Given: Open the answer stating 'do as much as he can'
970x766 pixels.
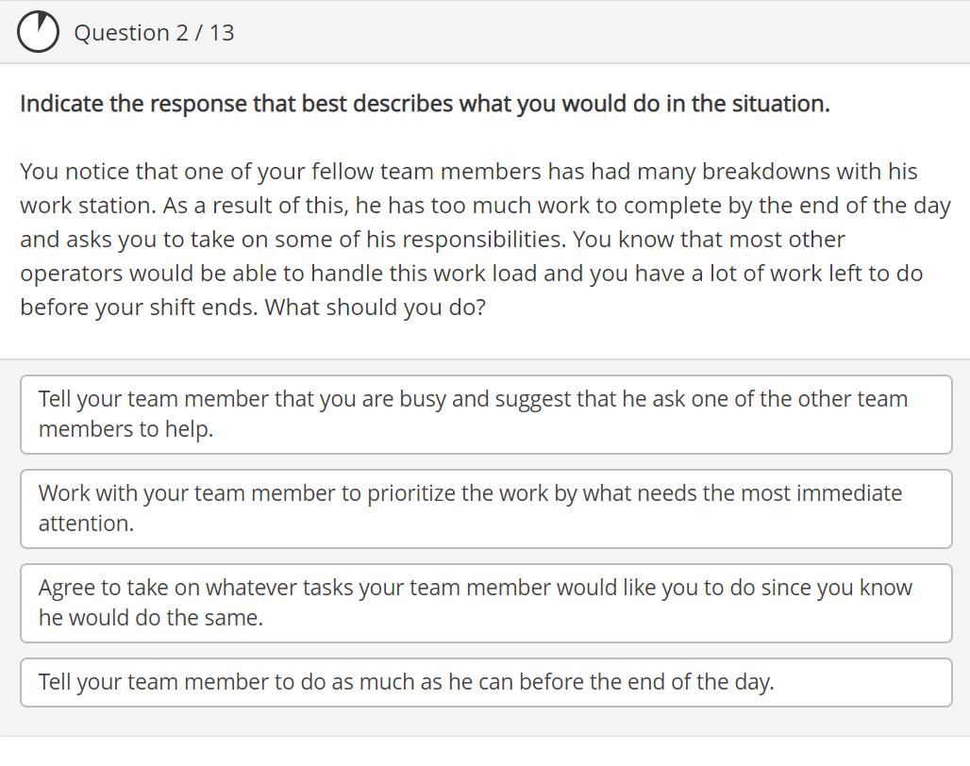Looking at the screenshot, I should click(485, 682).
